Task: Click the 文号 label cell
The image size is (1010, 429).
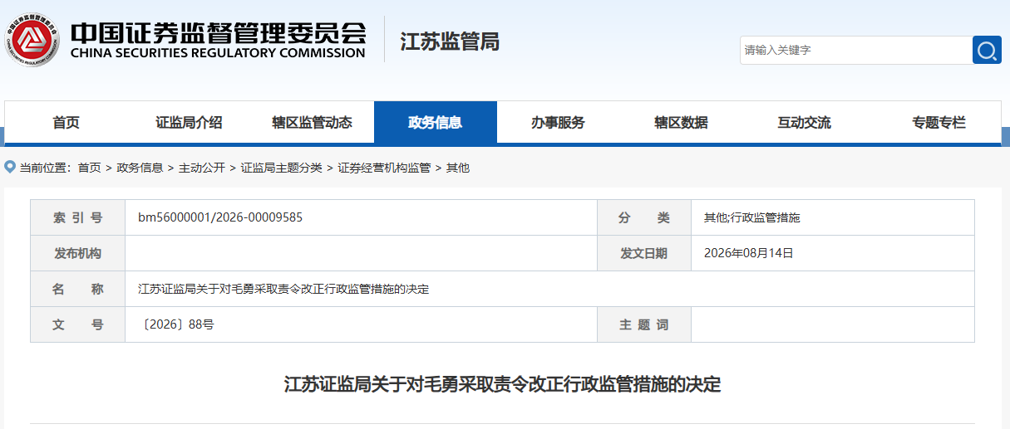Action: click(78, 324)
